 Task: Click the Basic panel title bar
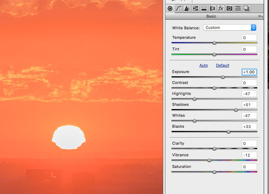[215, 16]
